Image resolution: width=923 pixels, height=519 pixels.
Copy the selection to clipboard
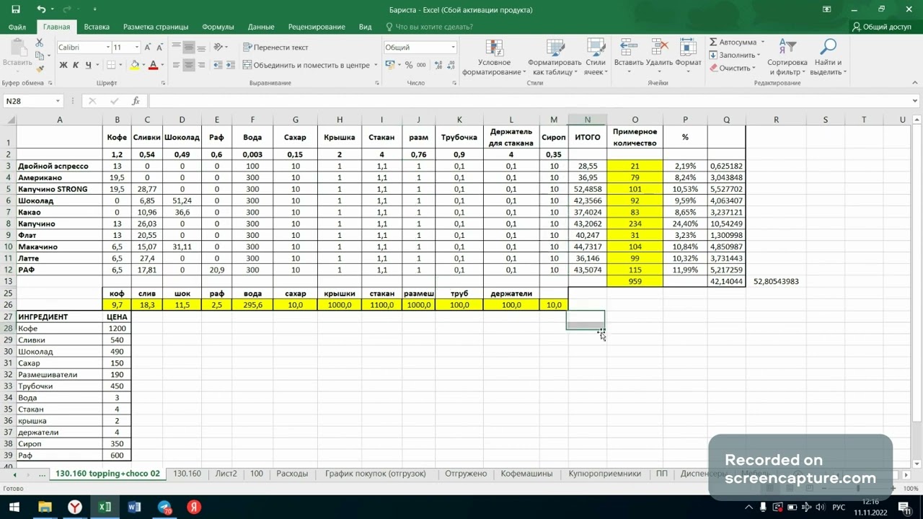pos(40,56)
